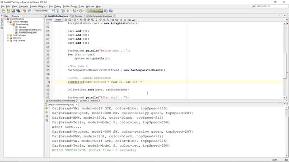The width and height of the screenshot is (289, 162).
Task: Select the Source view button
Action: click(49, 20)
